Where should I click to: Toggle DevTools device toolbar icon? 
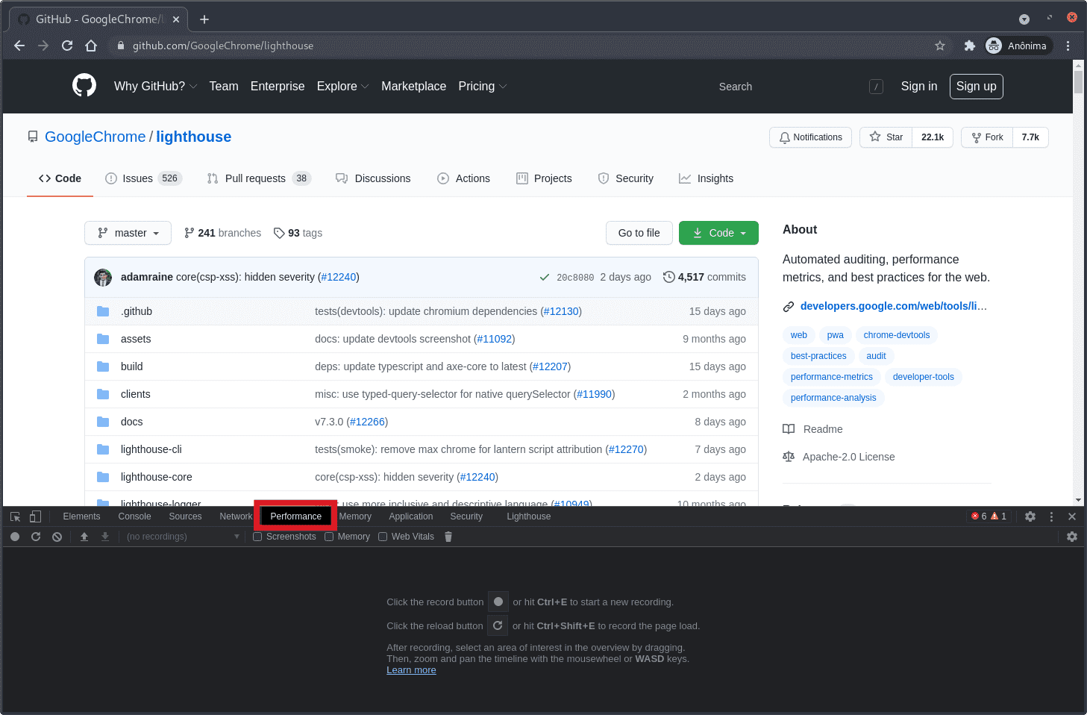tap(35, 516)
